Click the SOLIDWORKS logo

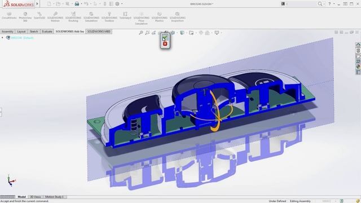[x=19, y=4]
